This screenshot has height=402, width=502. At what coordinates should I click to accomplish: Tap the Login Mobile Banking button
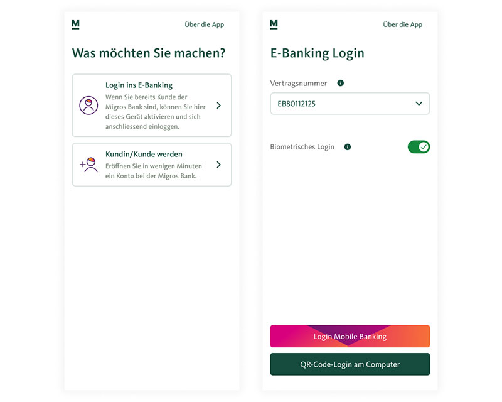click(x=350, y=336)
